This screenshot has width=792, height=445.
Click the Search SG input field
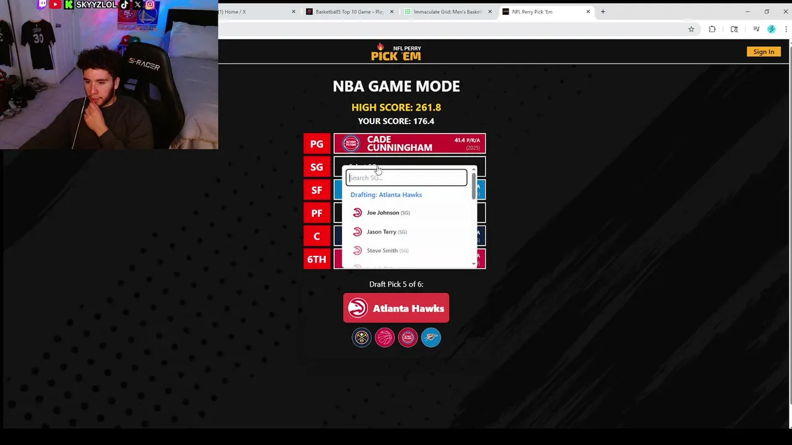406,178
